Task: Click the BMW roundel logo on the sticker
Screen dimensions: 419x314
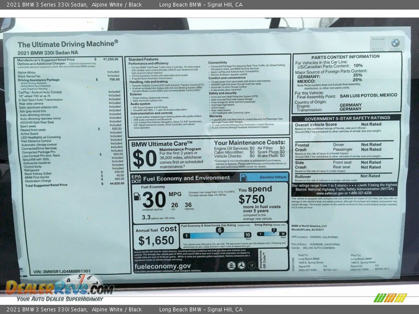Action: tap(395, 42)
